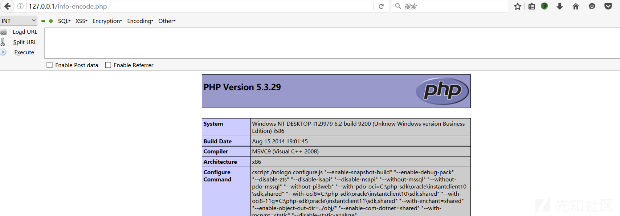Click the System row label
The image size is (620, 216).
click(x=213, y=124)
